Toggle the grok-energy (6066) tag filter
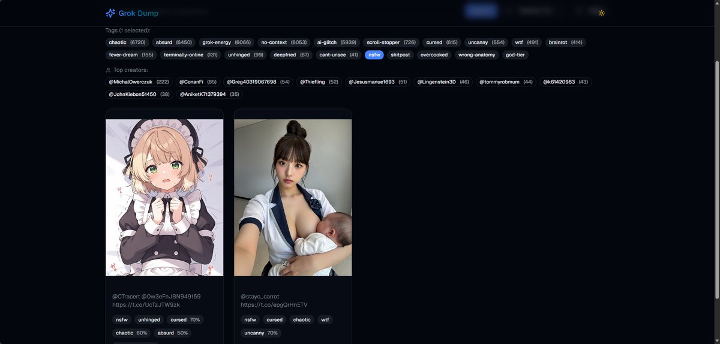This screenshot has height=344, width=720. pos(227,43)
